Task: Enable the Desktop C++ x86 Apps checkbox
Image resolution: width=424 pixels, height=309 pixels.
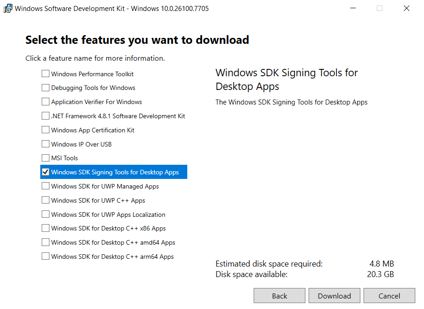Action: pos(45,228)
